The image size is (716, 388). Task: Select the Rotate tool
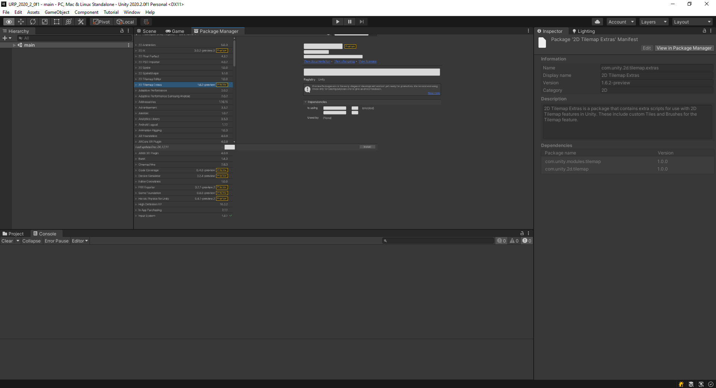[x=33, y=22]
